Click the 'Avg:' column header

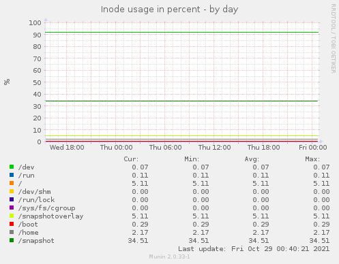(252, 159)
